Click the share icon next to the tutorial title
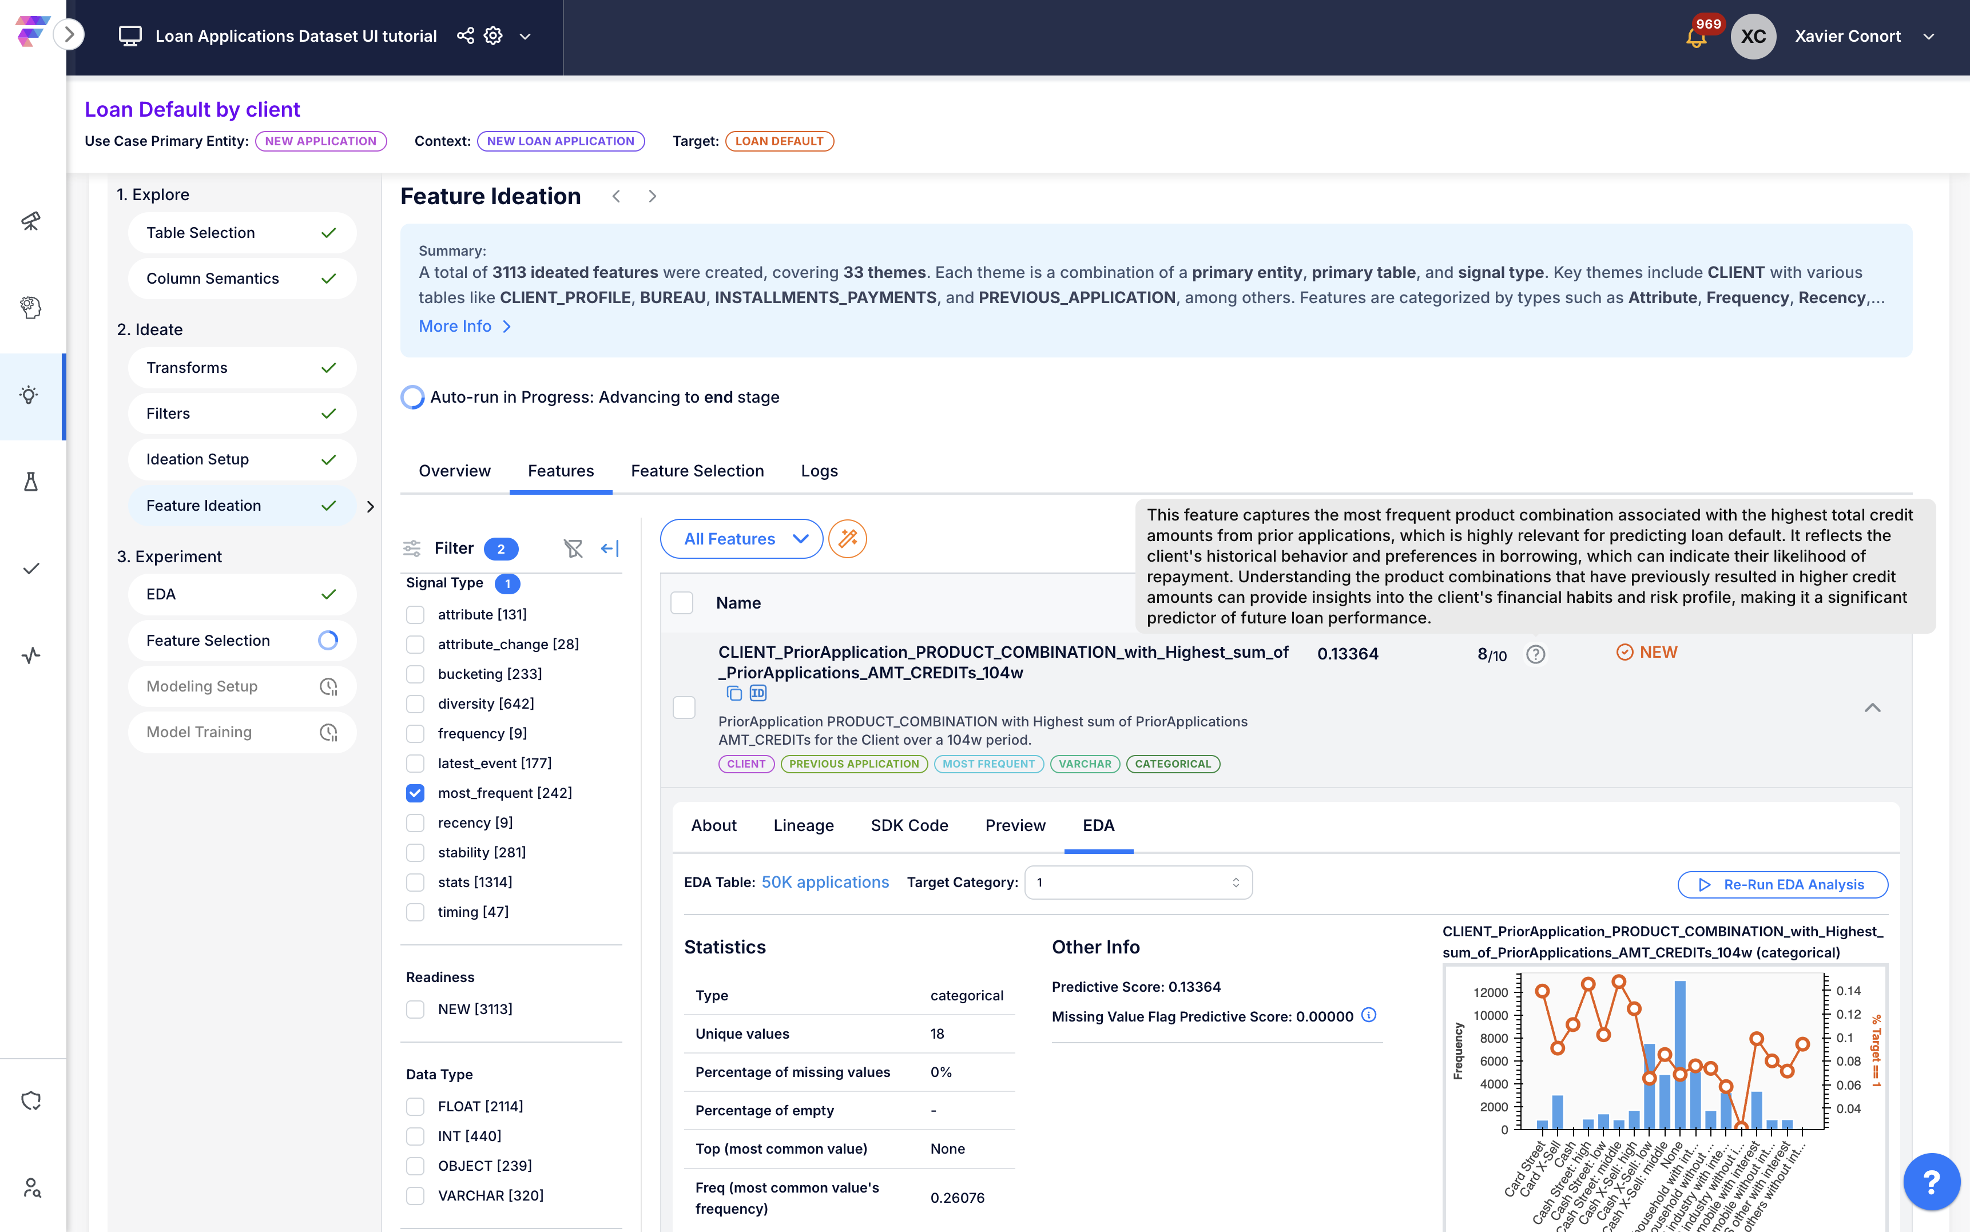 coord(465,36)
